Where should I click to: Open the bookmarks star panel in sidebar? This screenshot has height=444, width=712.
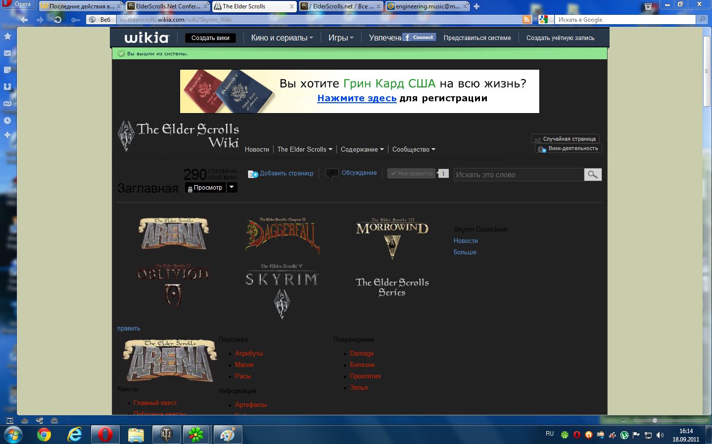(x=7, y=36)
